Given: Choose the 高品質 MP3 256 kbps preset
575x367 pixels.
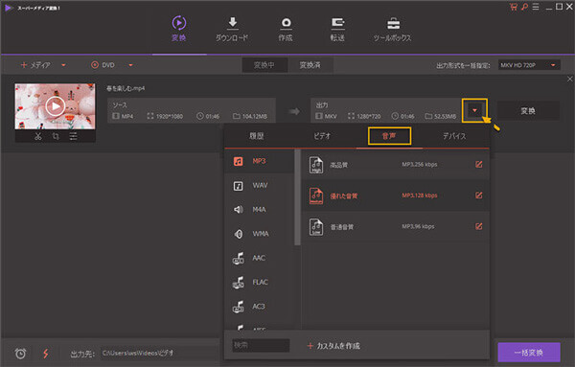Looking at the screenshot, I should [x=395, y=165].
